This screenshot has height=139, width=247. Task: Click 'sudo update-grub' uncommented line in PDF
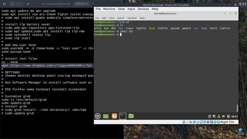tap(16, 103)
